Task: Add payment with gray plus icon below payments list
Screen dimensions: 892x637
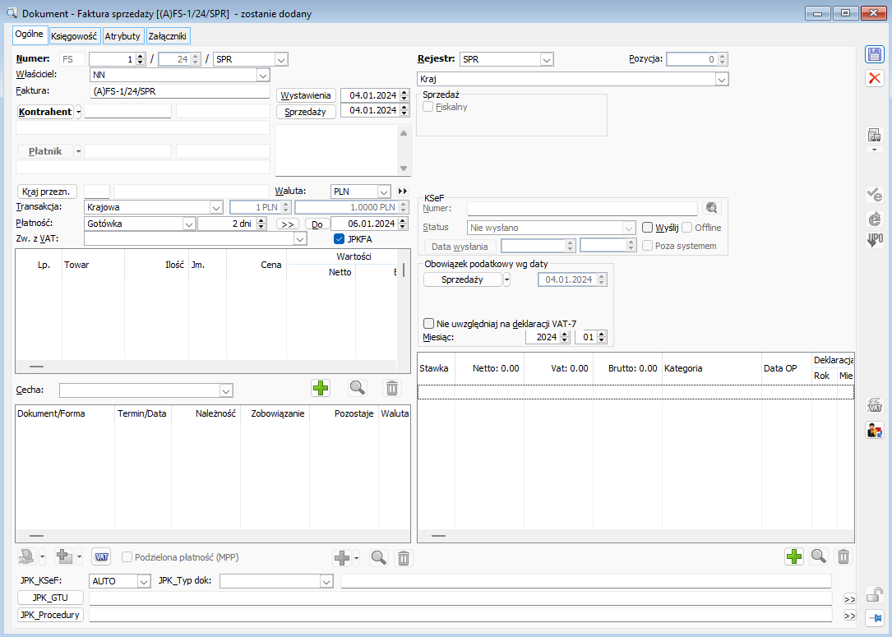Action: click(x=342, y=558)
